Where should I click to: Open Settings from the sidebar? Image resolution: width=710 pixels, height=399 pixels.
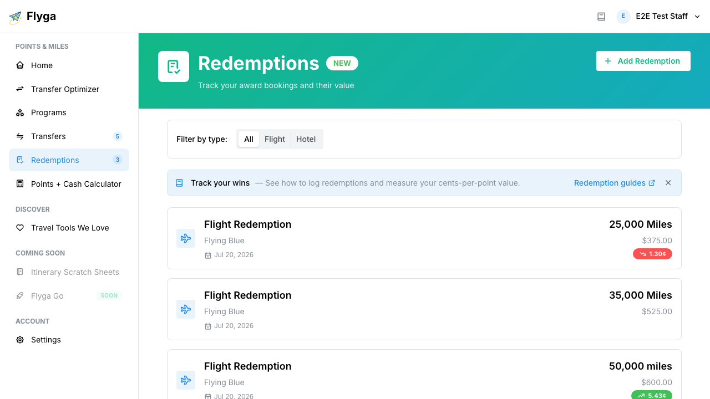pyautogui.click(x=69, y=340)
